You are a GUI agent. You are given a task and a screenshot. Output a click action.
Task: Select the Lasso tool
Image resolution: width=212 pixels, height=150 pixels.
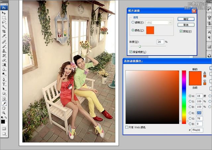click(4, 22)
